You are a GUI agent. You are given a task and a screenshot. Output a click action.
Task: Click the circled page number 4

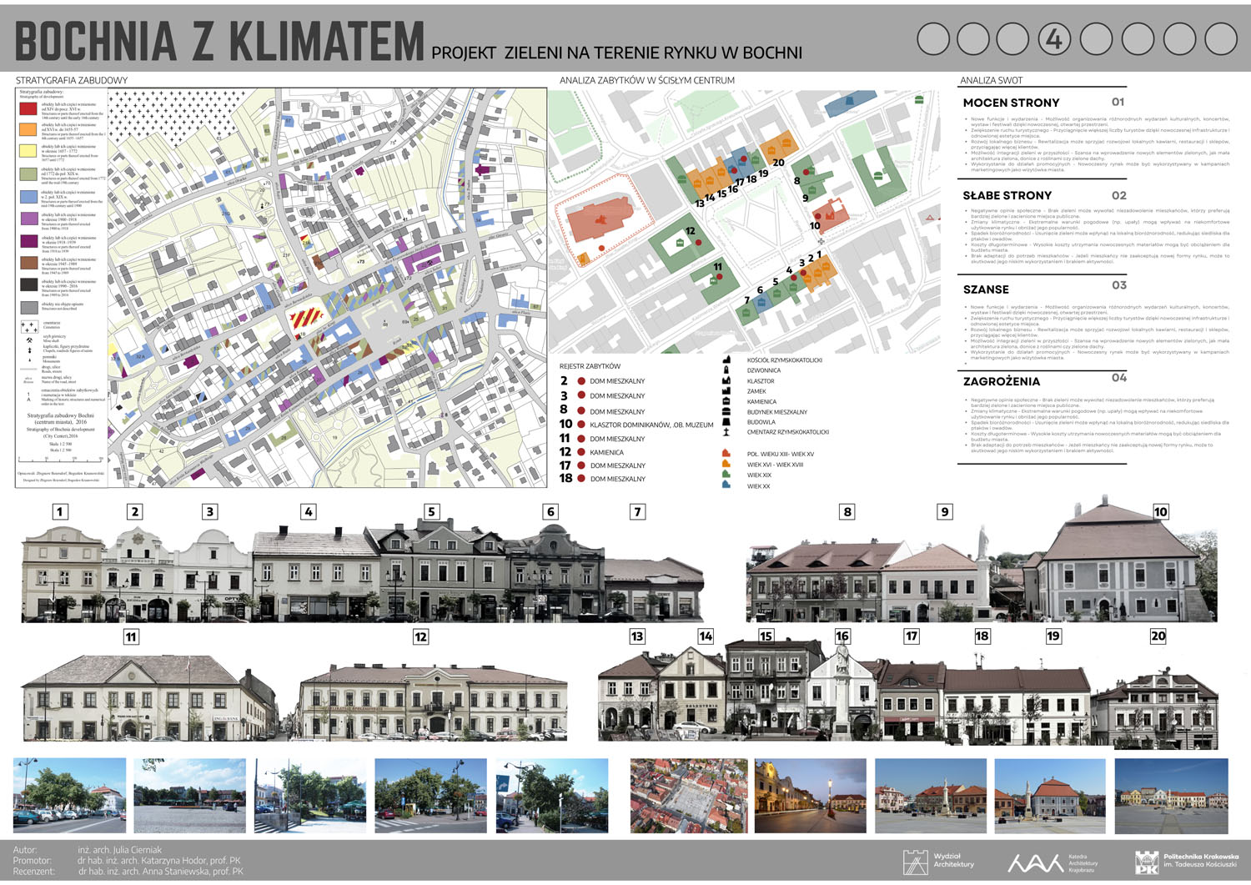click(x=1055, y=39)
